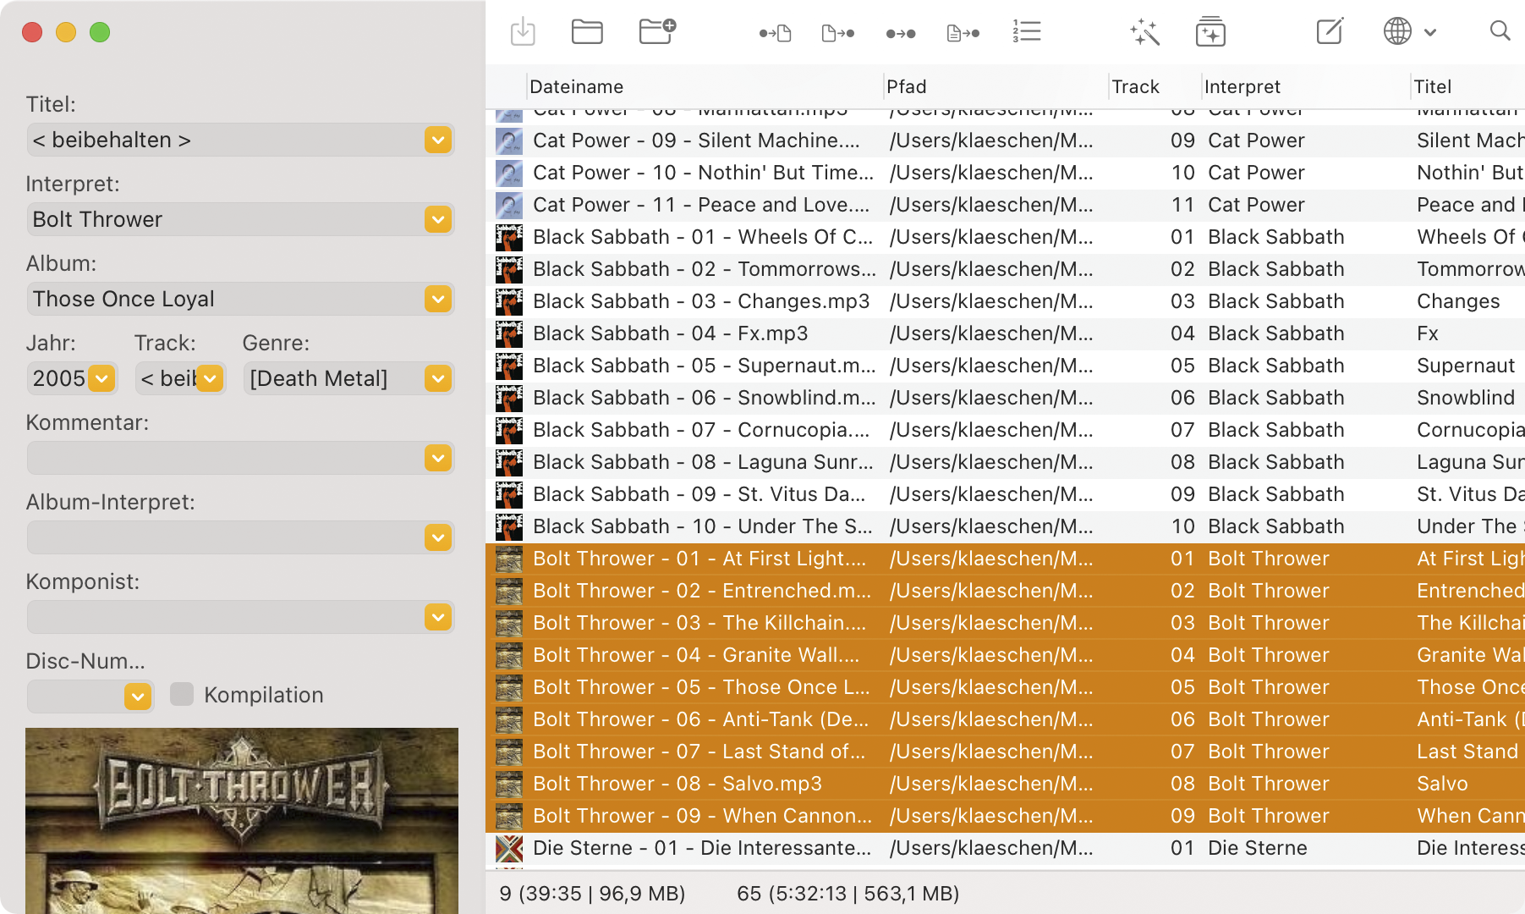
Task: Select file 'Black Sabbath - 10 - Under The S...'
Action: click(703, 526)
